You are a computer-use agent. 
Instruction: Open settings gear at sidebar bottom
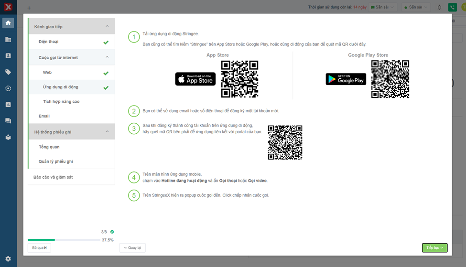click(8, 259)
